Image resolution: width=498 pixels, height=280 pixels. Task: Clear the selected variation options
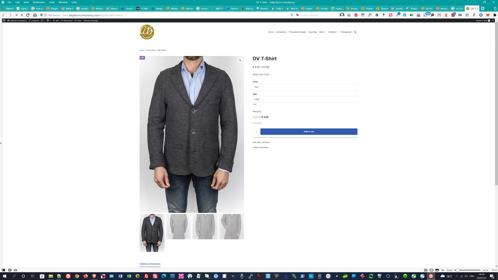click(x=254, y=104)
